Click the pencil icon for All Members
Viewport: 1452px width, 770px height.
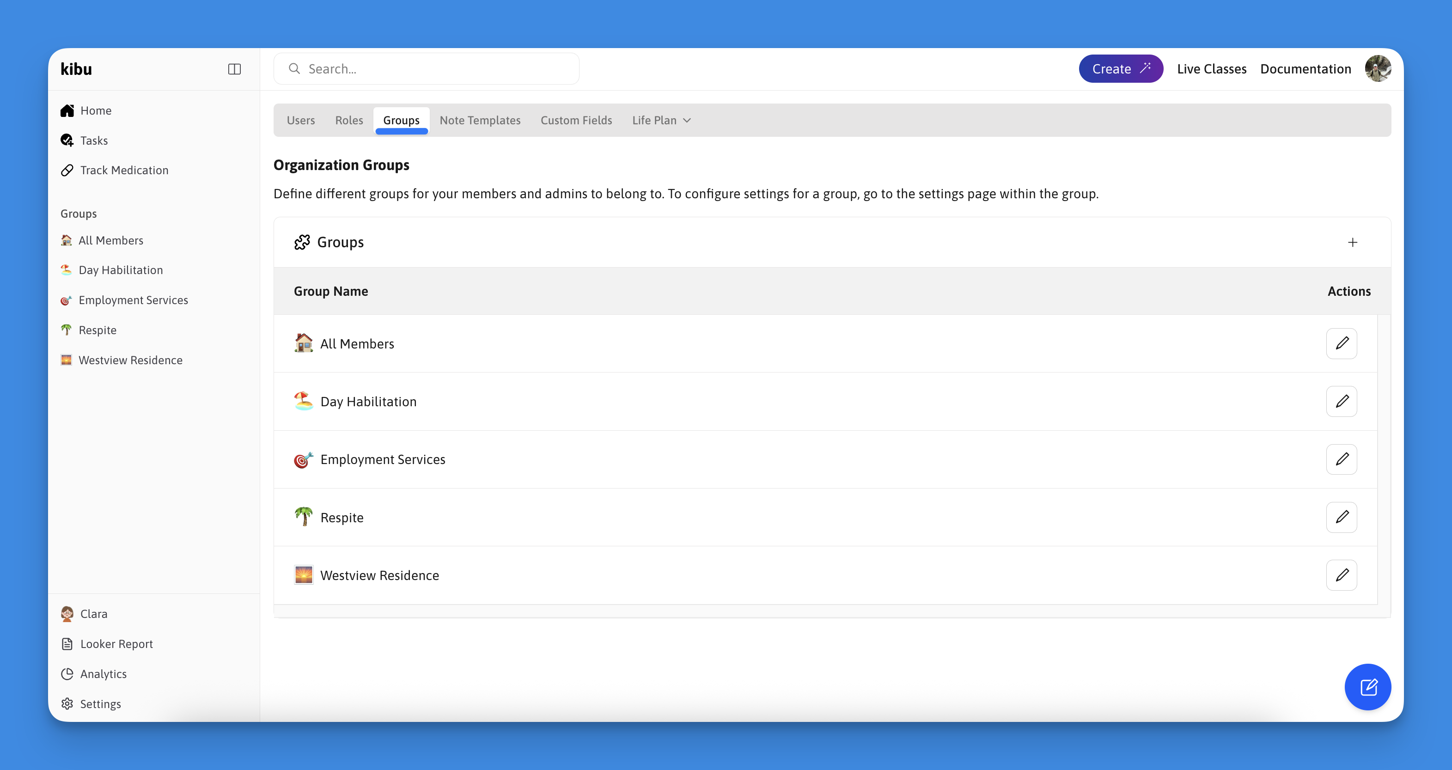(x=1342, y=343)
